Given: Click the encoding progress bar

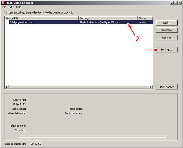Looking at the screenshot, I should (x=92, y=136).
